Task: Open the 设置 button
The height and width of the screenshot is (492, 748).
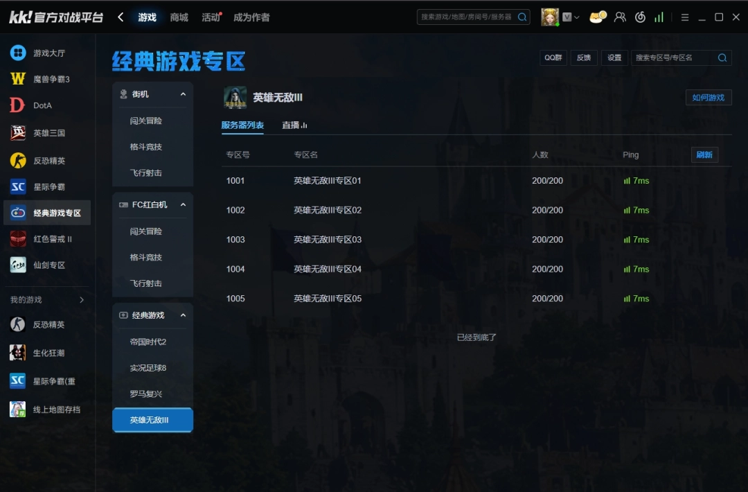Action: click(614, 58)
